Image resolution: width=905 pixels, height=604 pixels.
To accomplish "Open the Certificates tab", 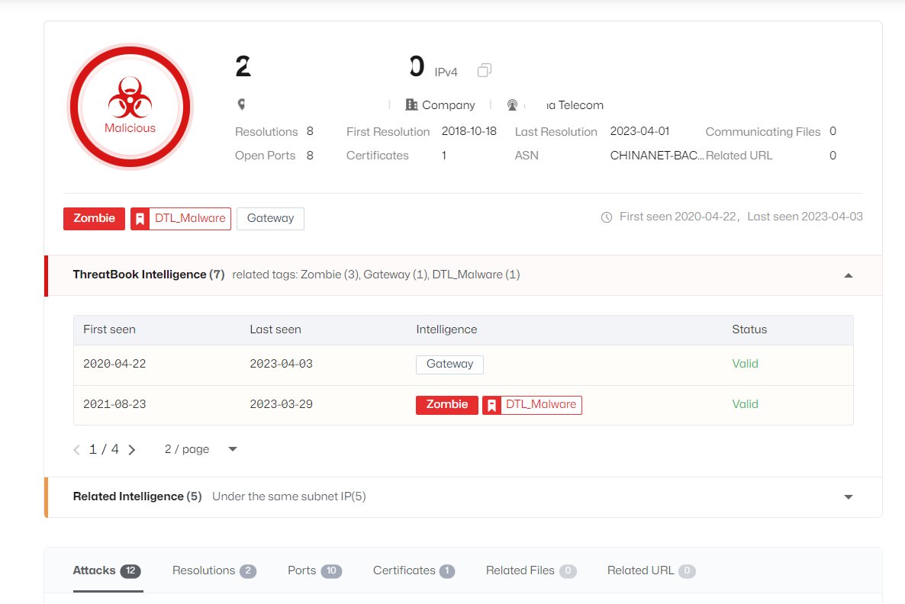I will point(414,570).
